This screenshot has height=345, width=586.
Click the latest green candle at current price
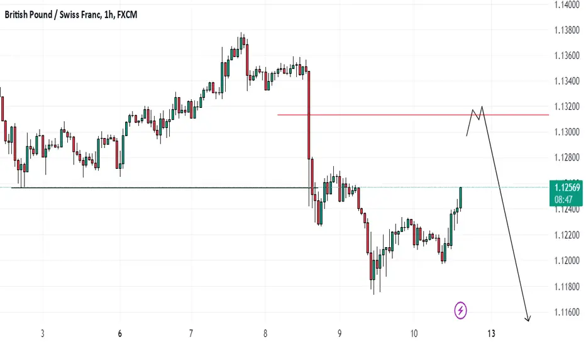(x=460, y=198)
